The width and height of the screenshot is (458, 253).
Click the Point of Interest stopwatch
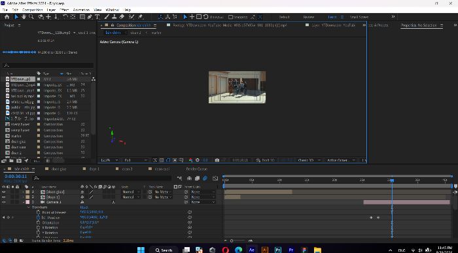click(38, 212)
